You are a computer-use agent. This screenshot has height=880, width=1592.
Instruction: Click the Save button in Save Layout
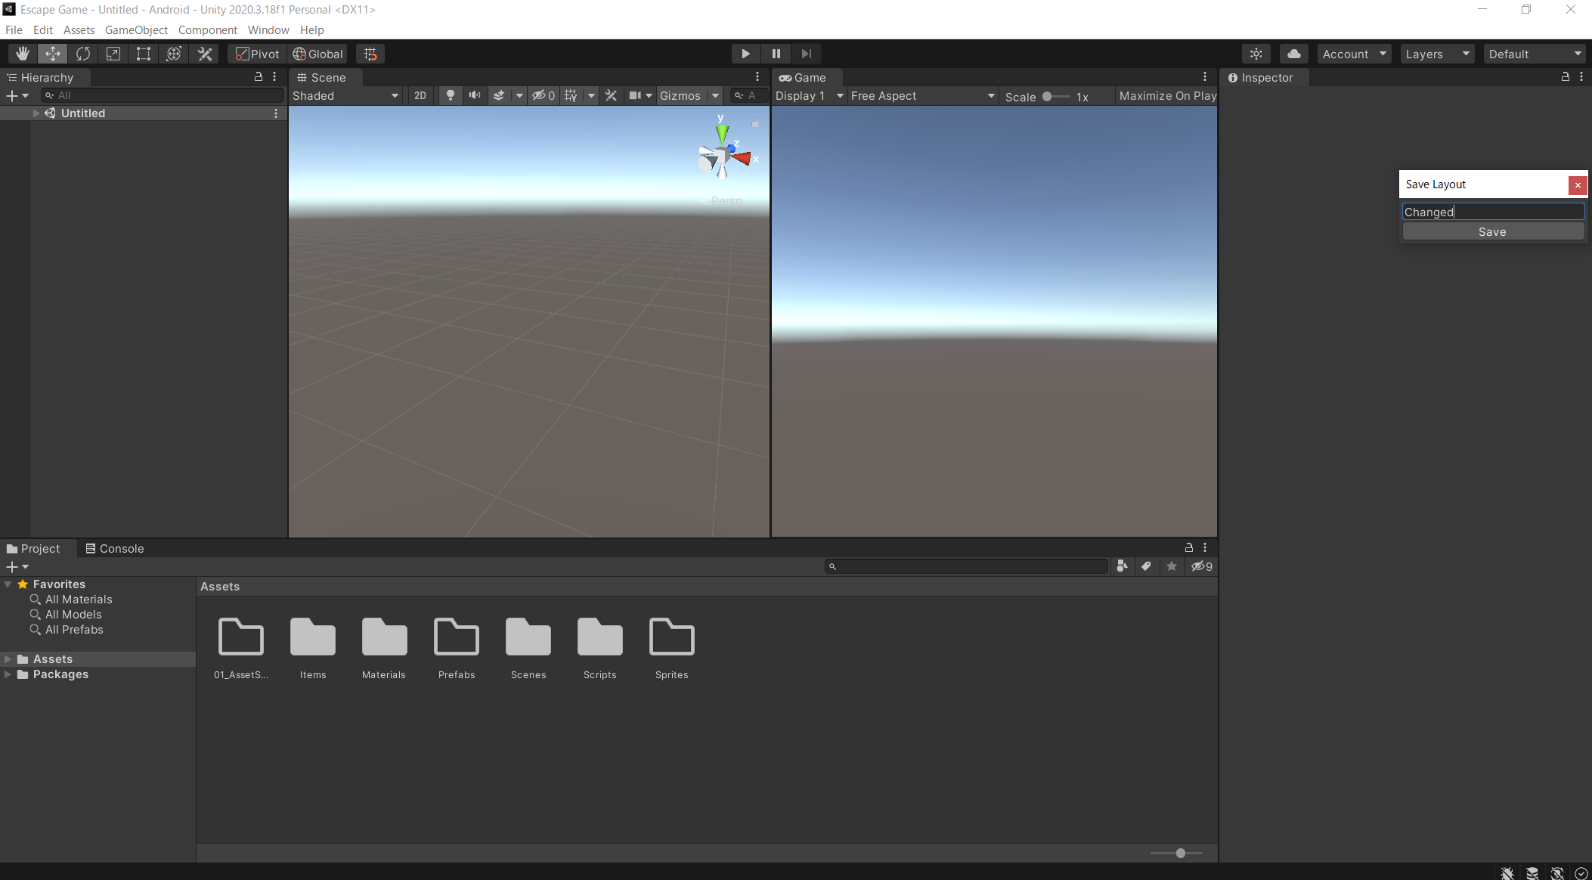click(1494, 231)
